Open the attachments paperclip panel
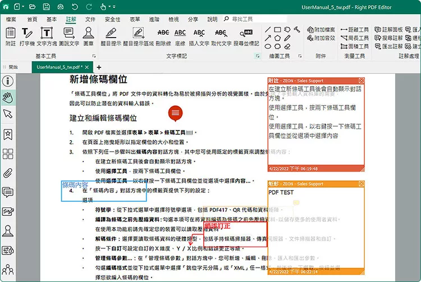This screenshot has height=282, width=421. pyautogui.click(x=8, y=173)
